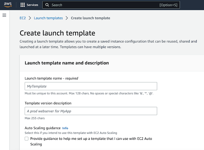This screenshot has width=204, height=150.
Task: Open the Services menu label
Action: coord(33,5)
